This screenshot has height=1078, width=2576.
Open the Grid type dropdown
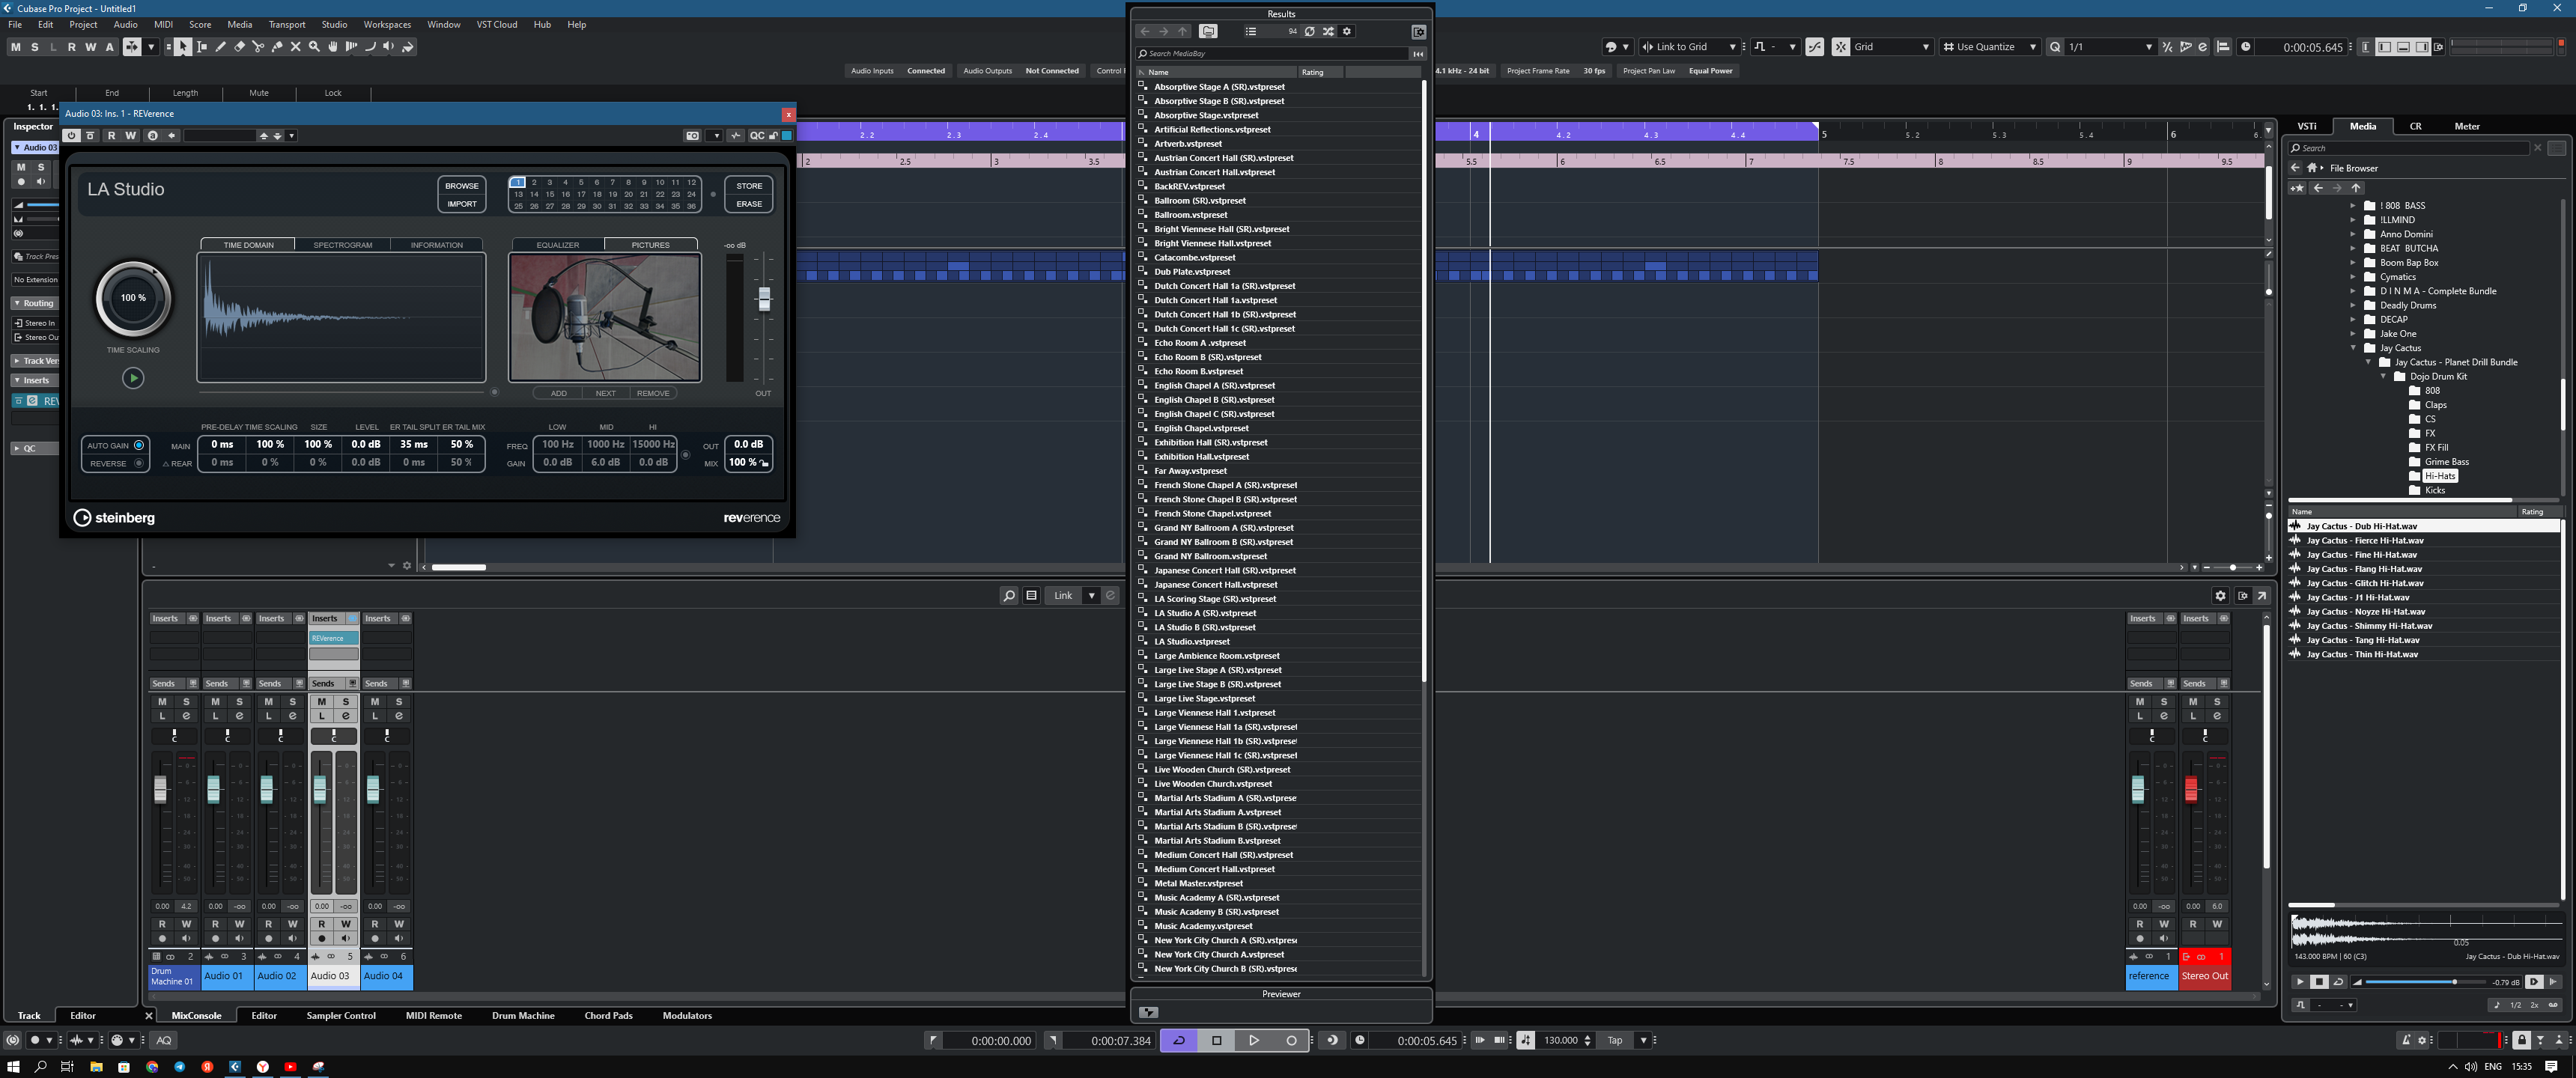[x=1925, y=47]
